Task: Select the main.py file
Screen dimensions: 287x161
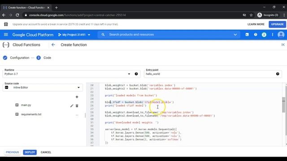Action: coord(26,105)
